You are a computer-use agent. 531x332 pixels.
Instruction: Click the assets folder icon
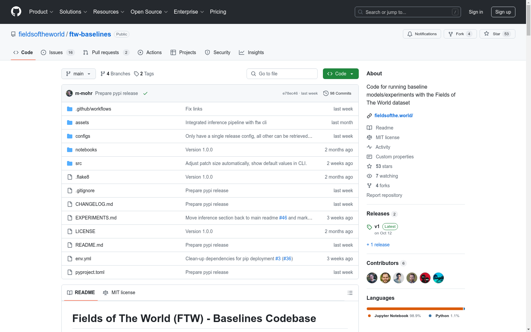pos(70,123)
